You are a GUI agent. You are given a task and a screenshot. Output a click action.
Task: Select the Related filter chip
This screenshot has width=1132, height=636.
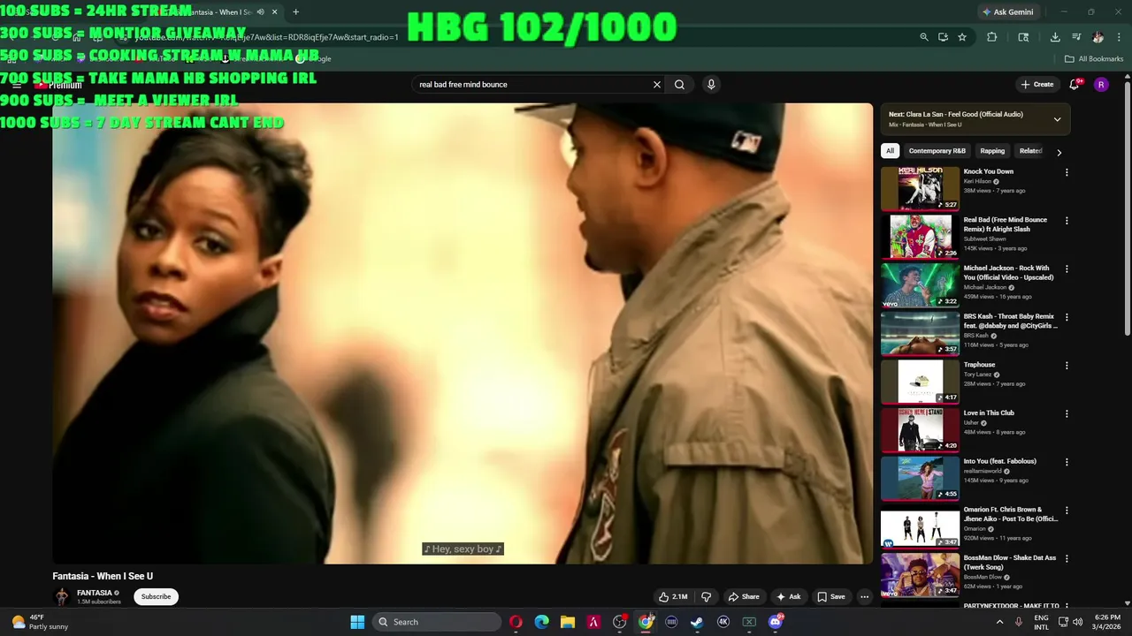1030,151
